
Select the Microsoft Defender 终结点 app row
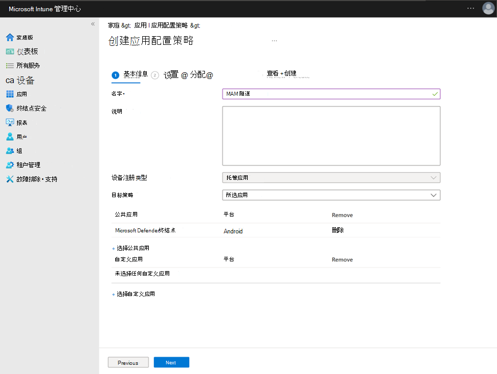coord(276,230)
